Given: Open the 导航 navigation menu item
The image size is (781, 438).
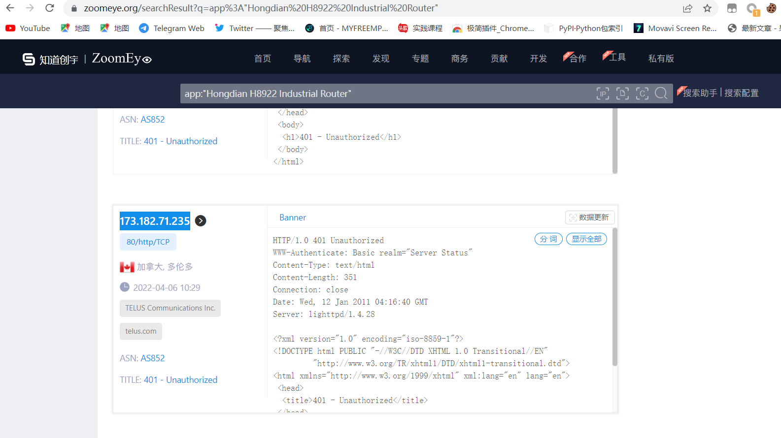Looking at the screenshot, I should [302, 59].
